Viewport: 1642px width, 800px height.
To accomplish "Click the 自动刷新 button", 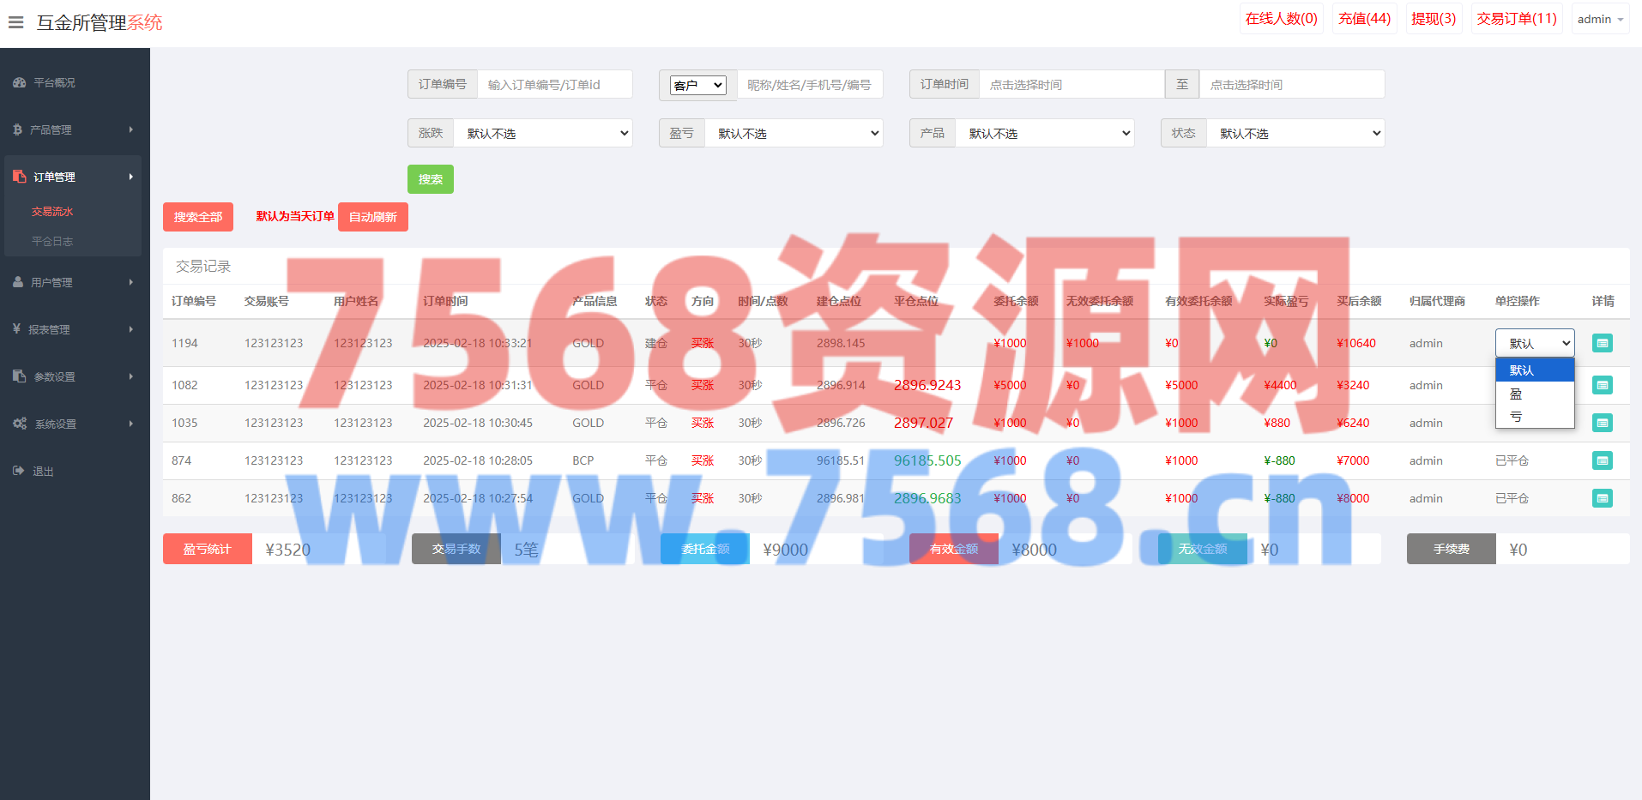I will click(372, 217).
